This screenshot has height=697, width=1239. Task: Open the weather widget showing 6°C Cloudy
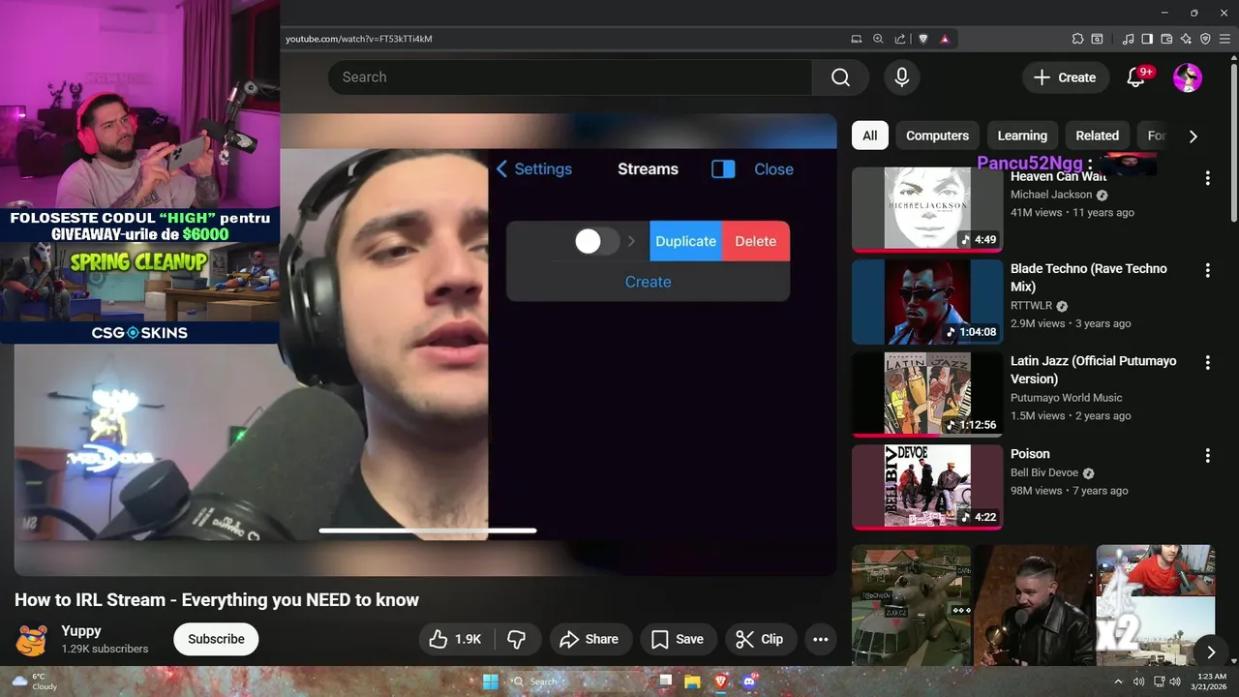pyautogui.click(x=33, y=682)
